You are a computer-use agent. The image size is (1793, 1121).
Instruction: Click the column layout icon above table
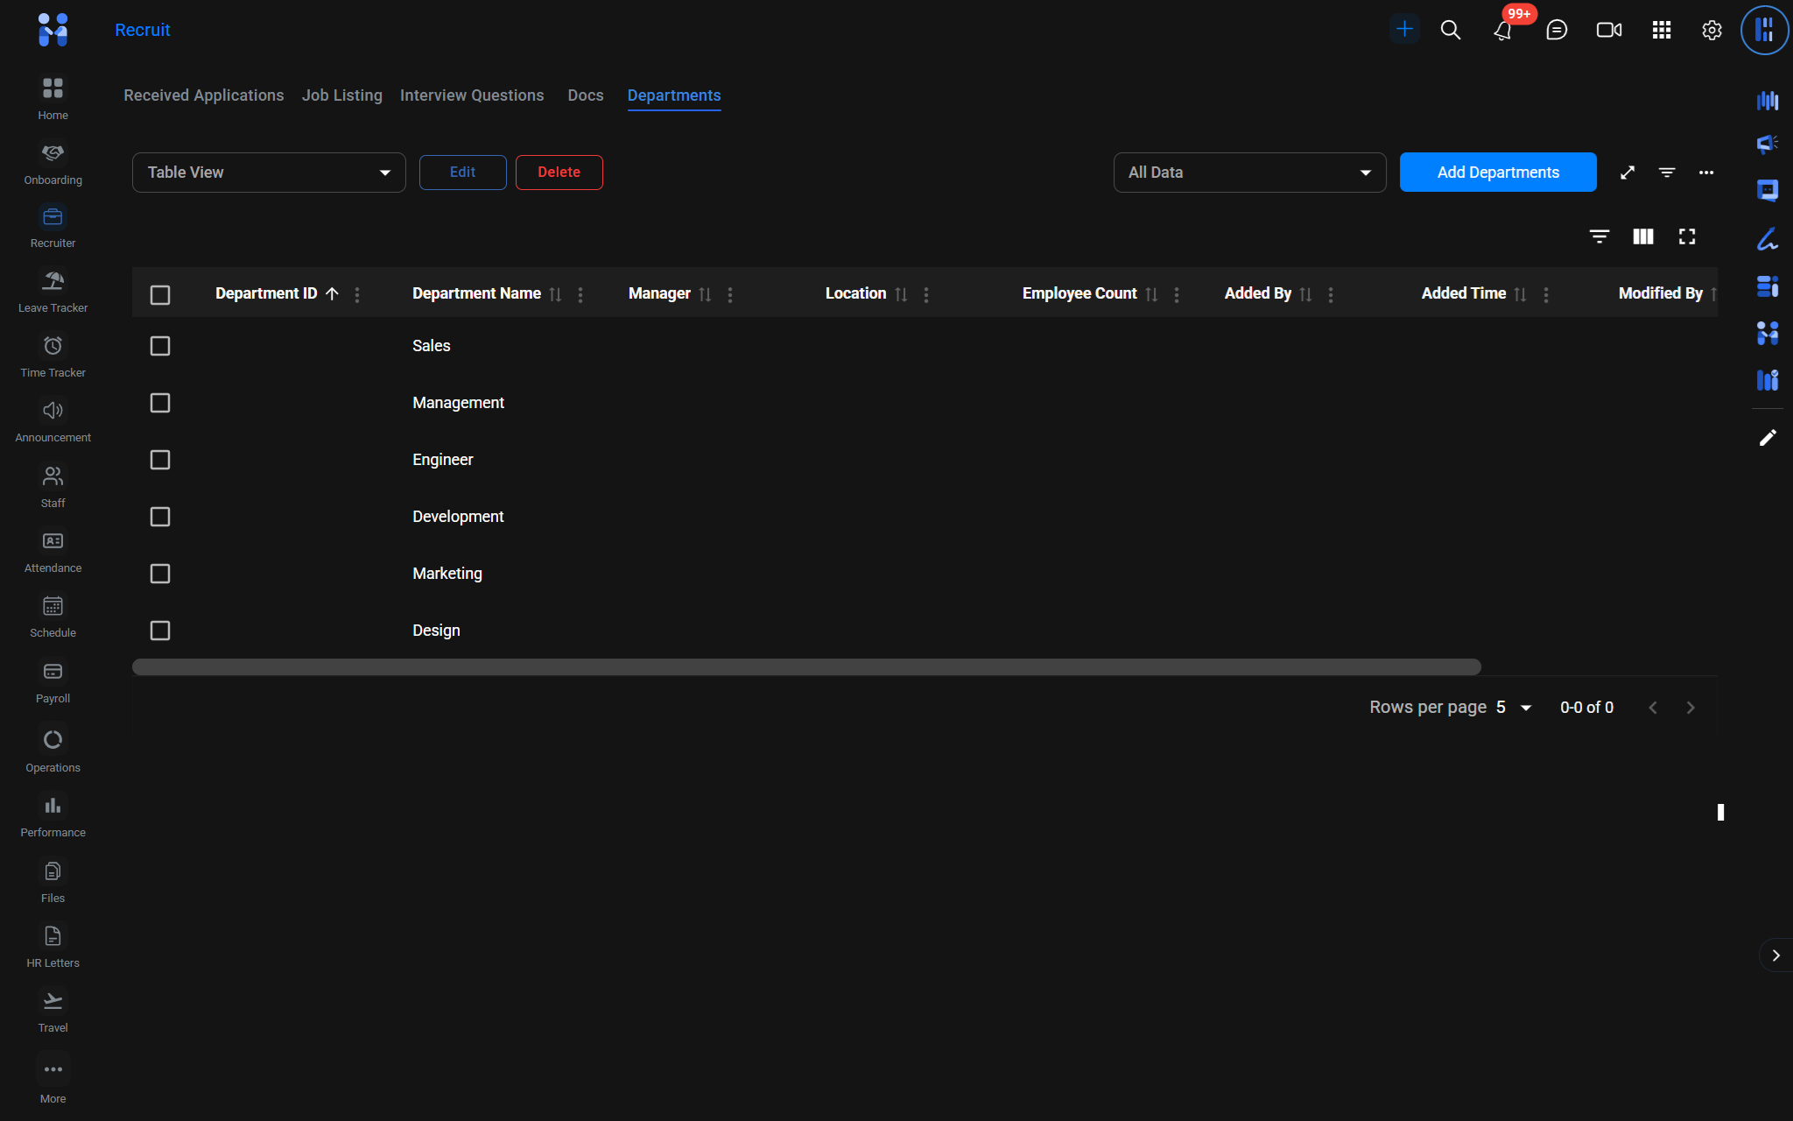click(x=1642, y=236)
